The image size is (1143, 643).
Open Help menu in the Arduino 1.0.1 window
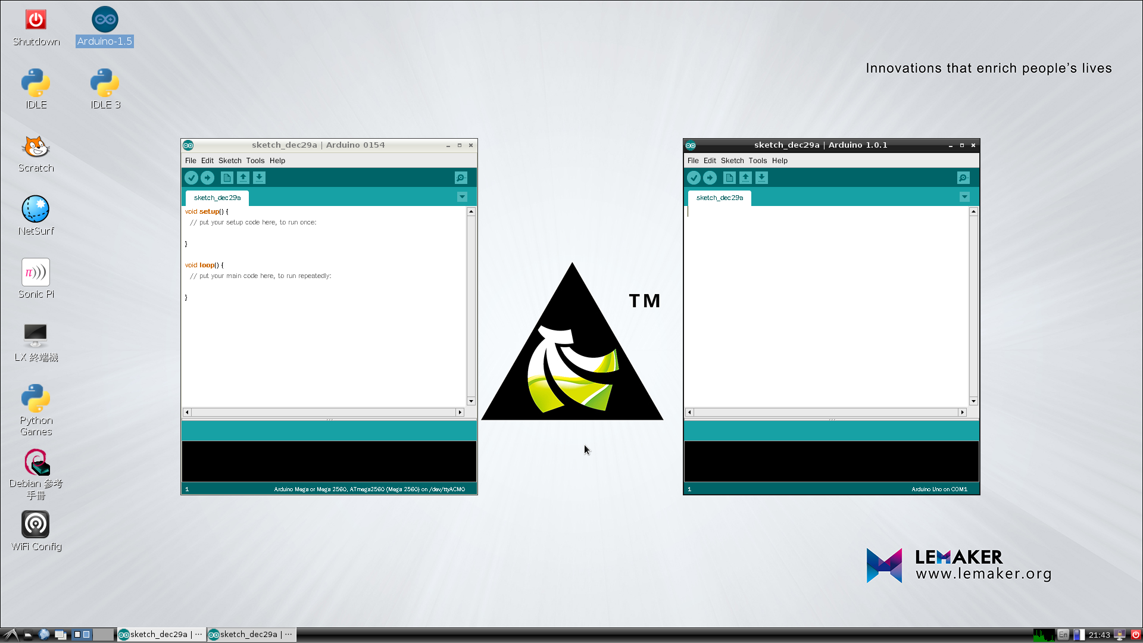[780, 161]
